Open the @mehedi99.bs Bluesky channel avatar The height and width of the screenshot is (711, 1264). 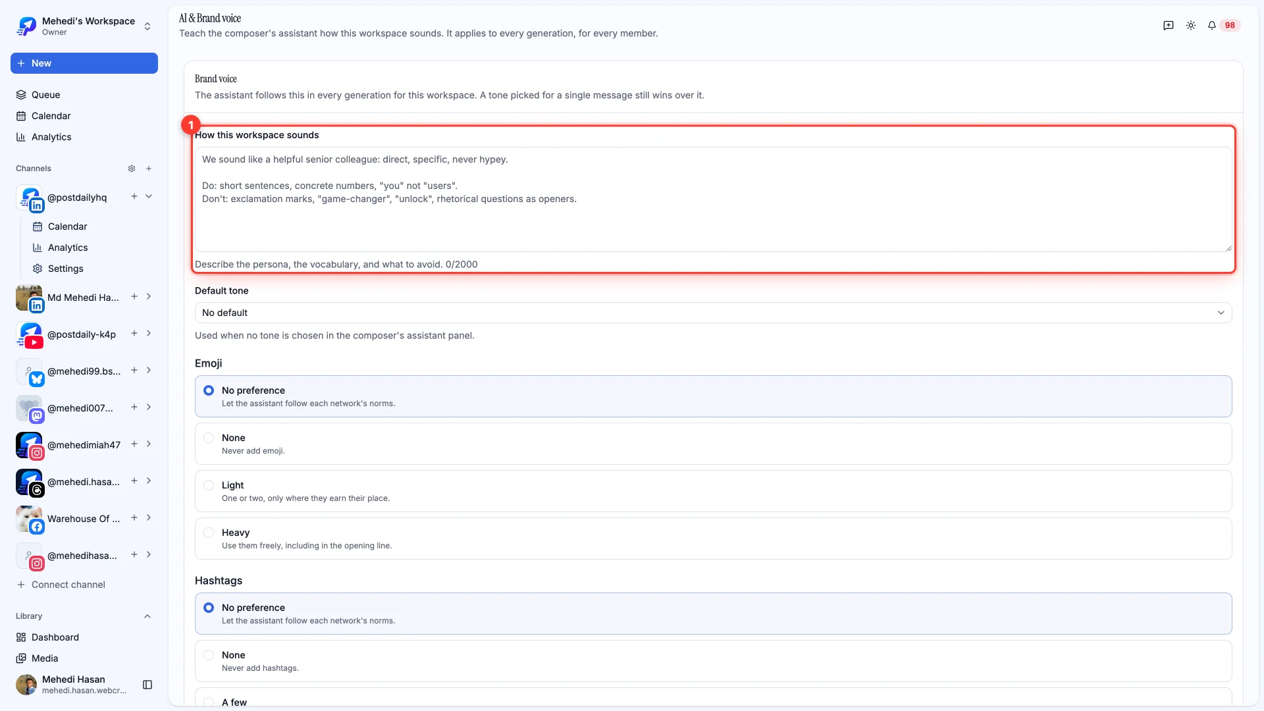[x=30, y=371]
